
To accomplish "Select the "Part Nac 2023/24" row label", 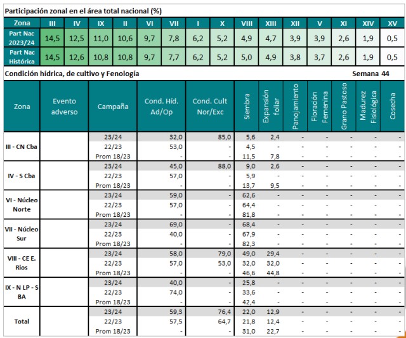I will [22, 37].
